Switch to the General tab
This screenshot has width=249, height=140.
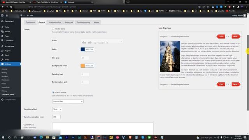pos(42,23)
